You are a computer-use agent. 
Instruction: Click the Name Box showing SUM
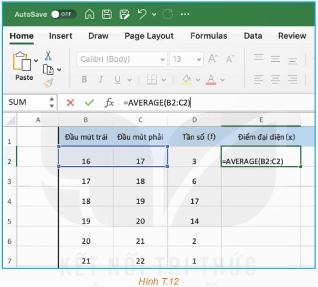coord(26,102)
